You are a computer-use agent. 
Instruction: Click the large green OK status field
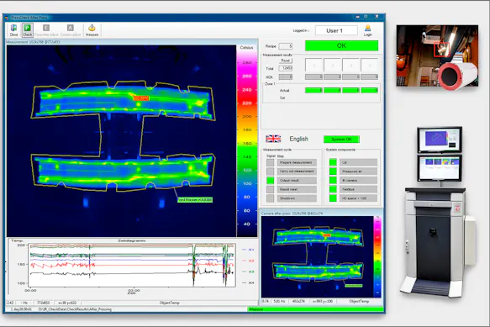click(341, 45)
